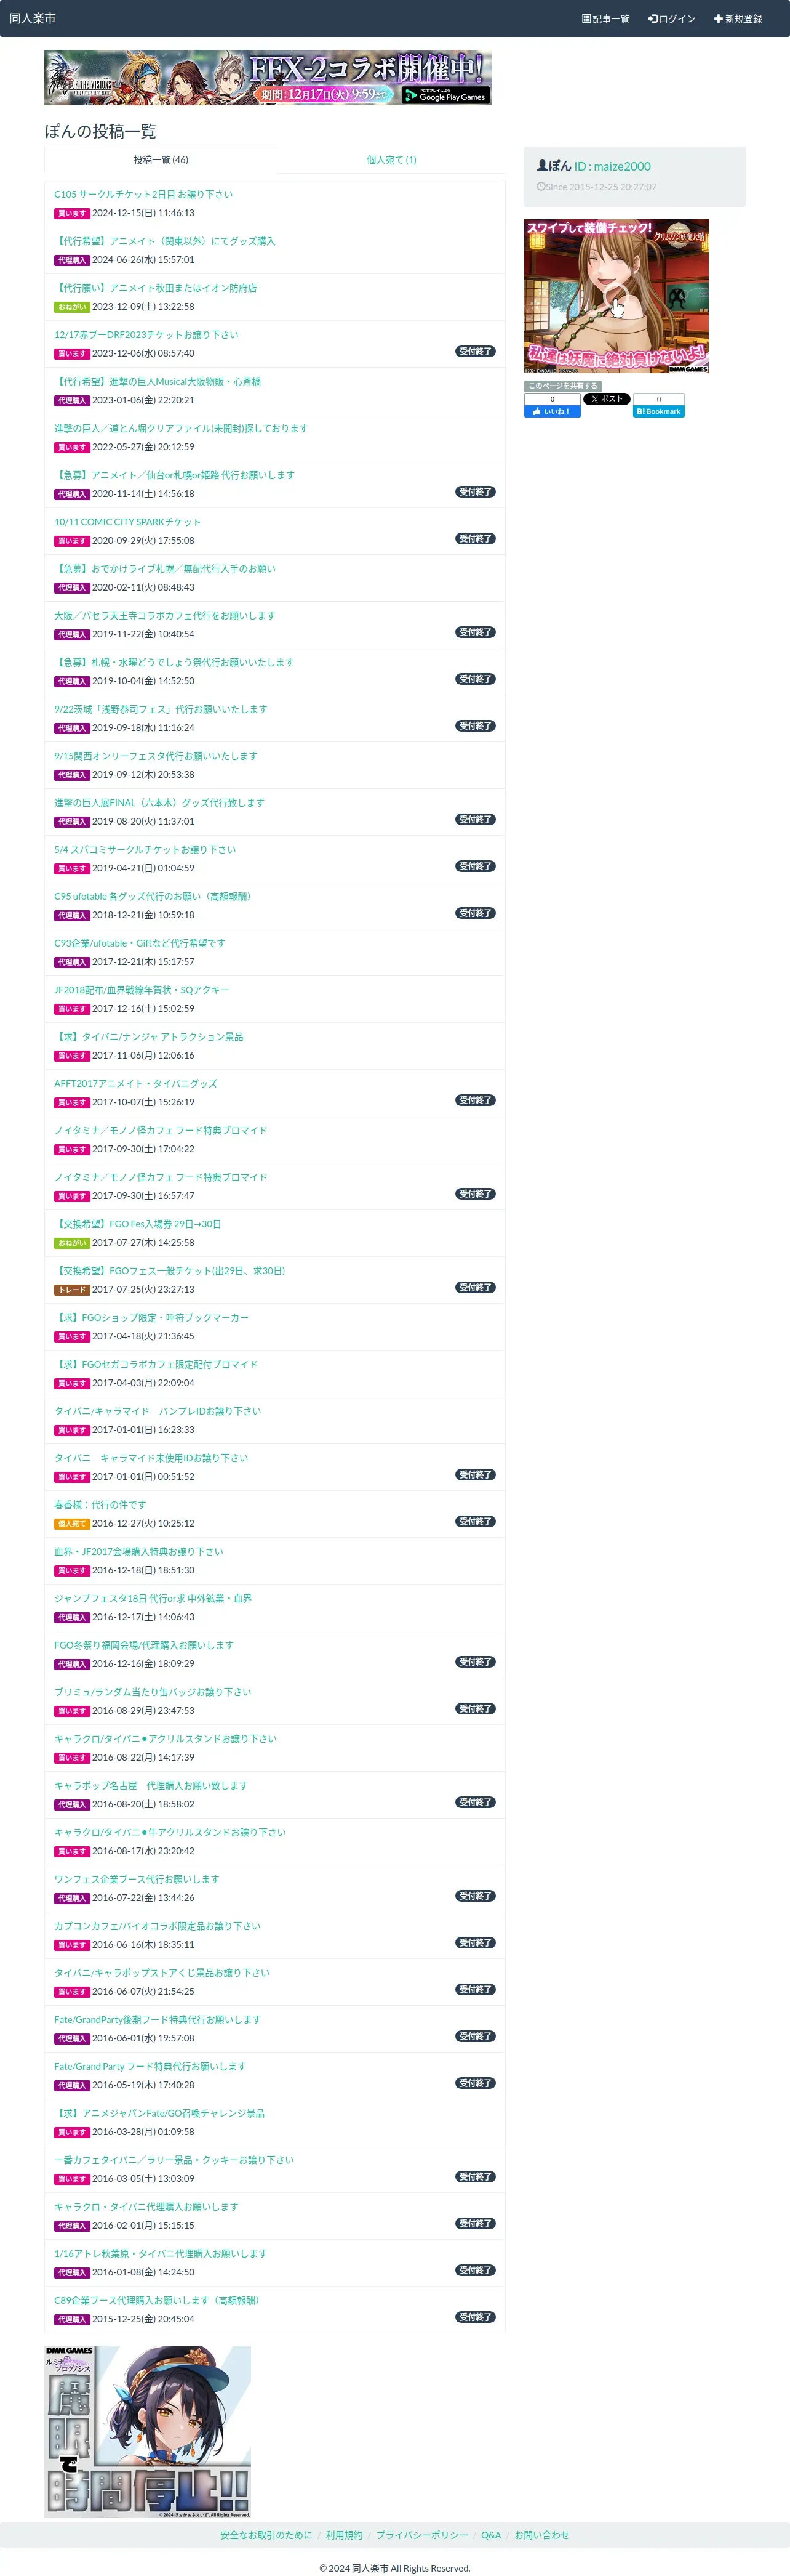
Task: Click the スワイプして装備チェック sidebar ad
Action: 616,296
